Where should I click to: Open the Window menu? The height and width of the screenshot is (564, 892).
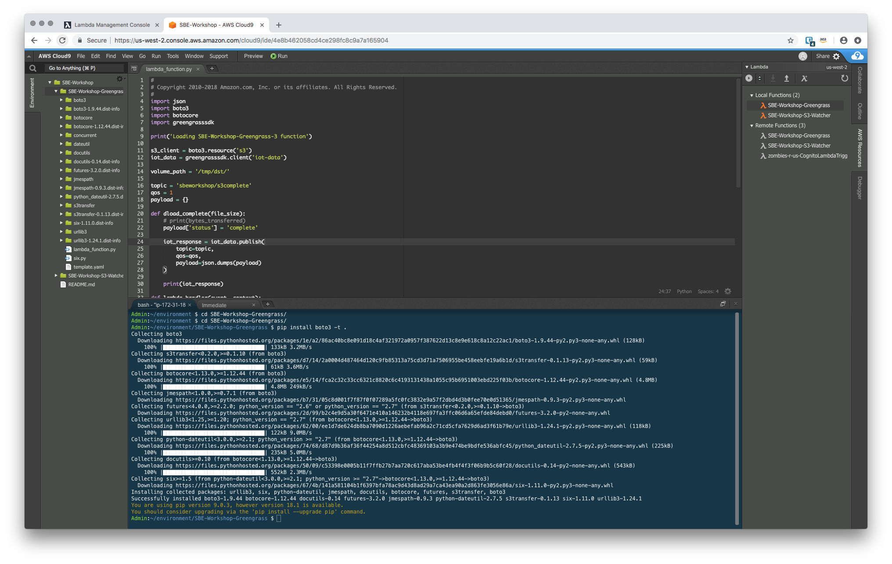click(194, 56)
